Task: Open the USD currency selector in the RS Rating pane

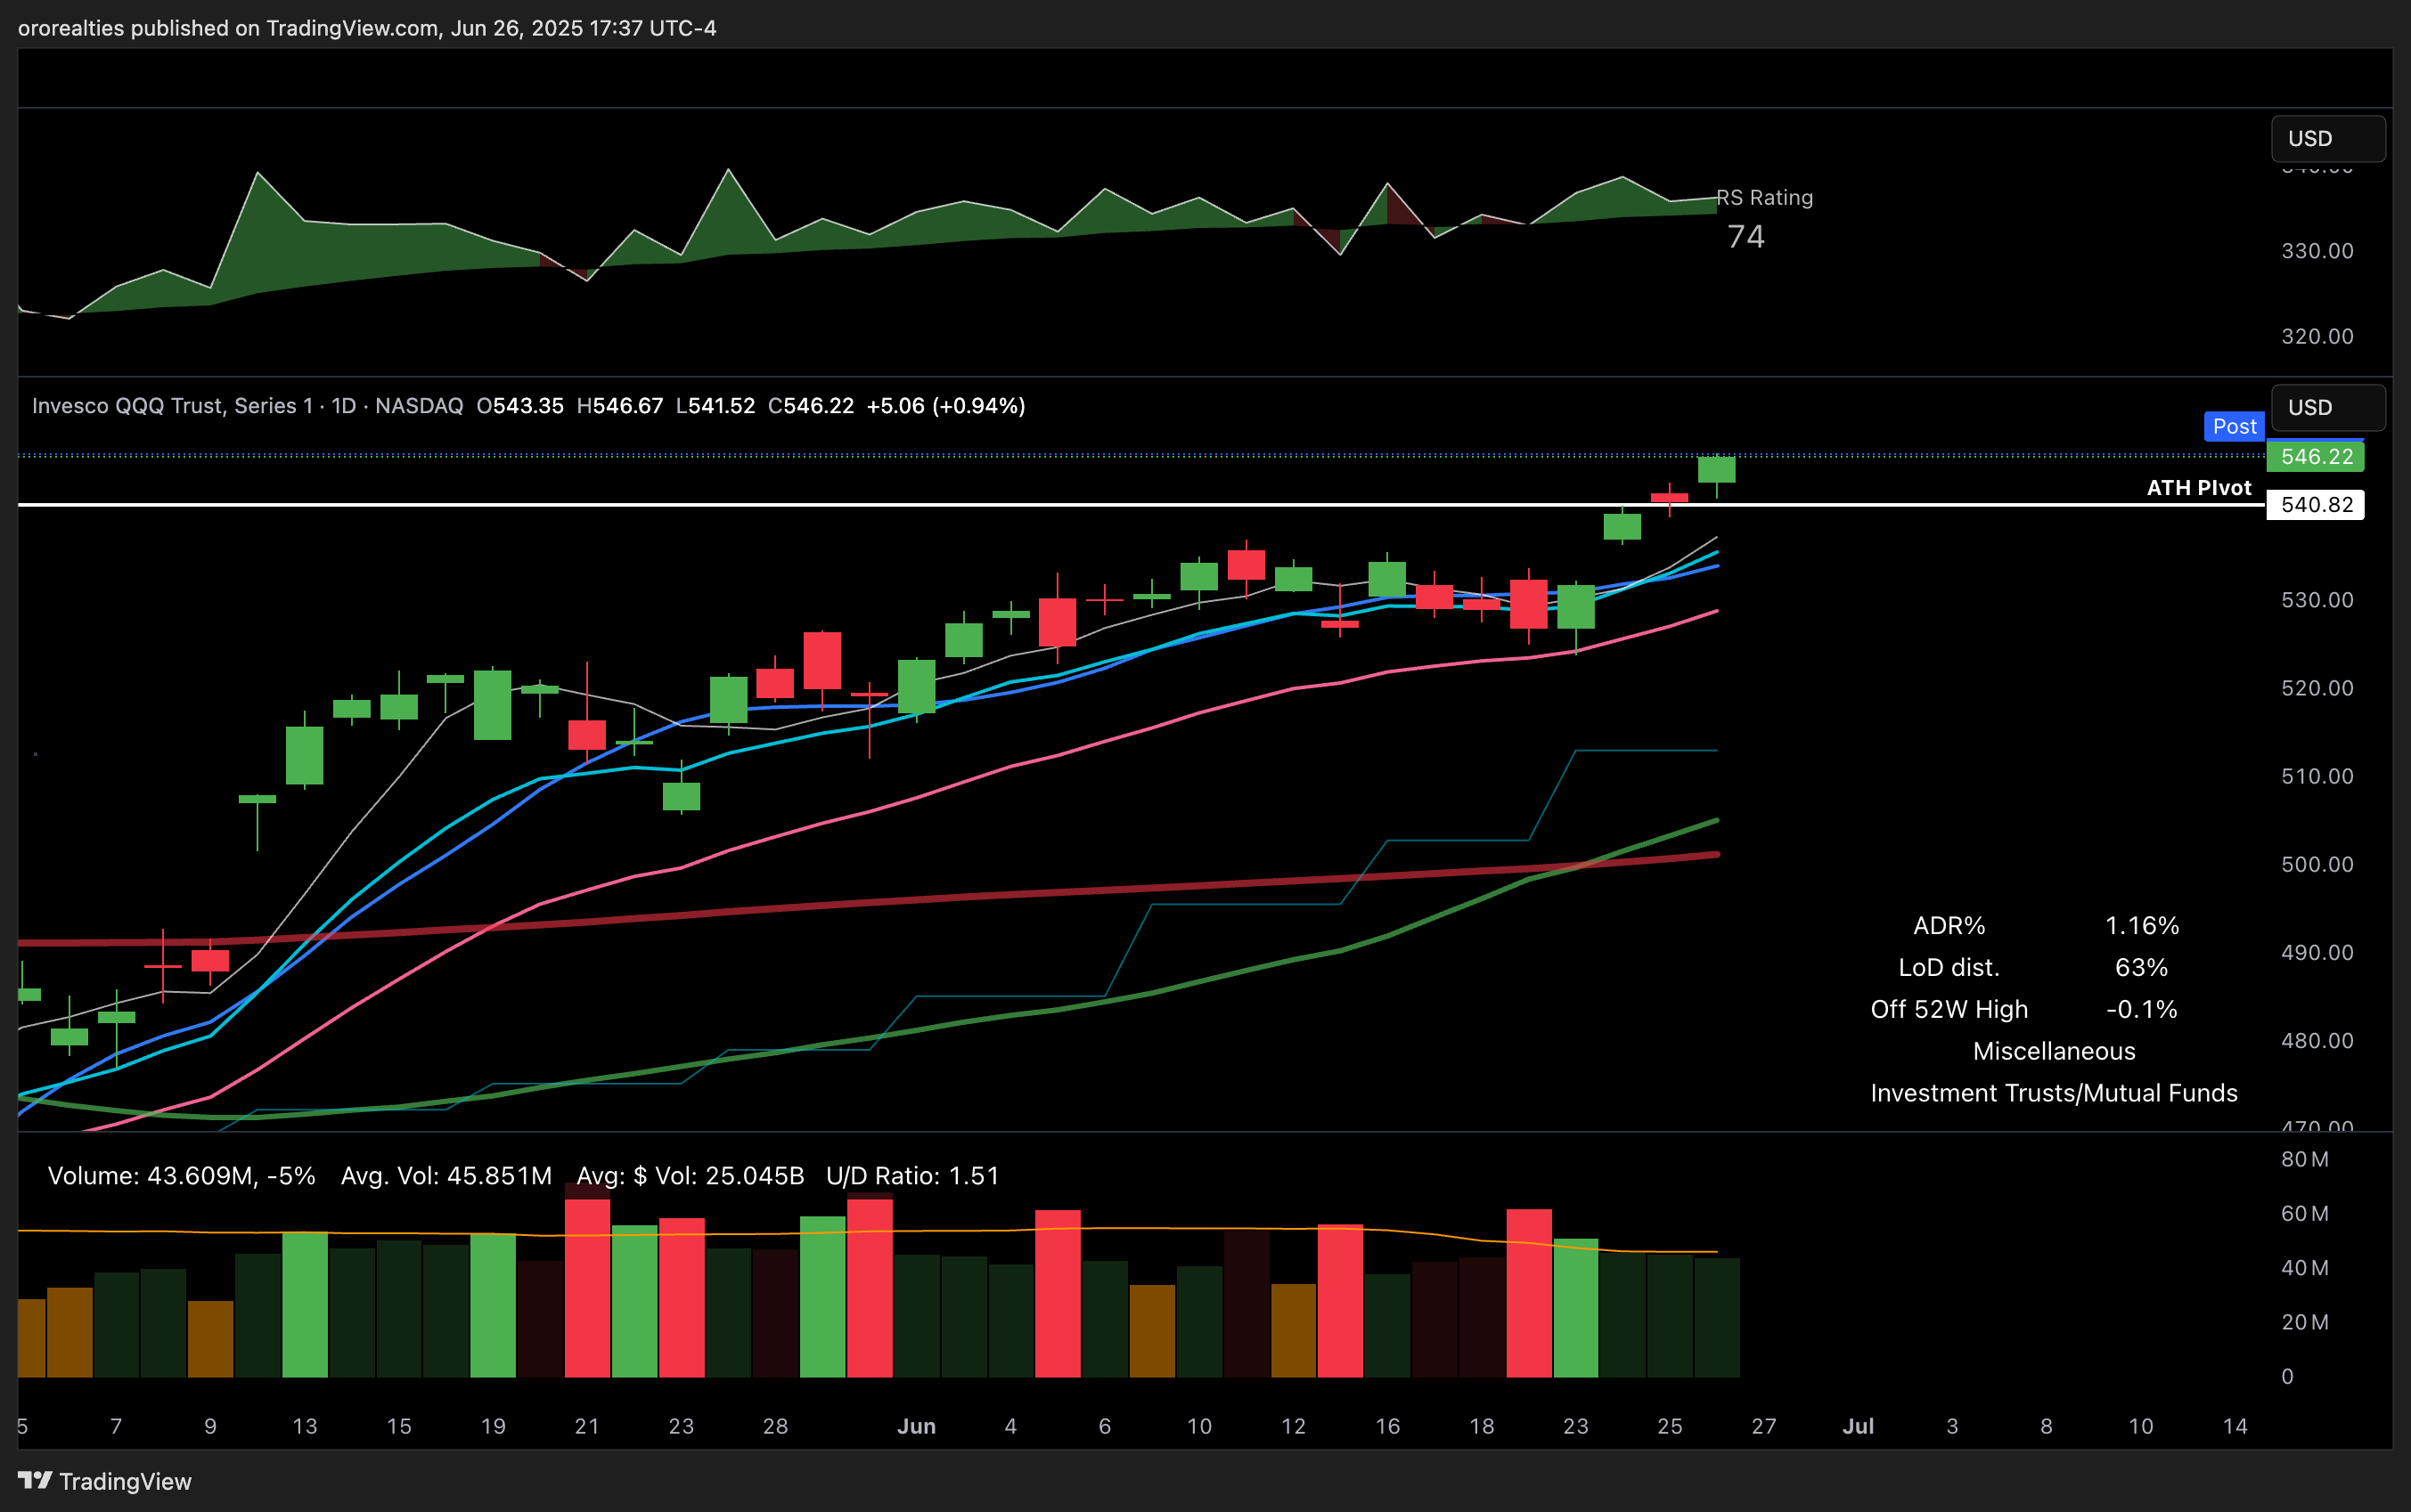Action: click(x=2328, y=139)
